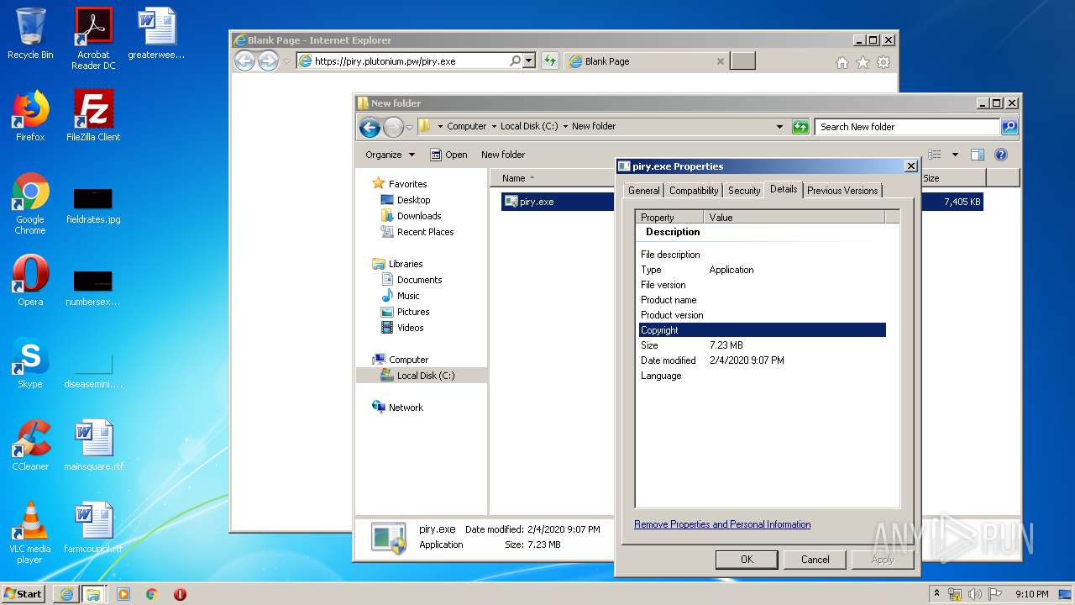Viewport: 1075px width, 605px height.
Task: Open farmcouncil.rtf document icon
Action: coord(93,528)
